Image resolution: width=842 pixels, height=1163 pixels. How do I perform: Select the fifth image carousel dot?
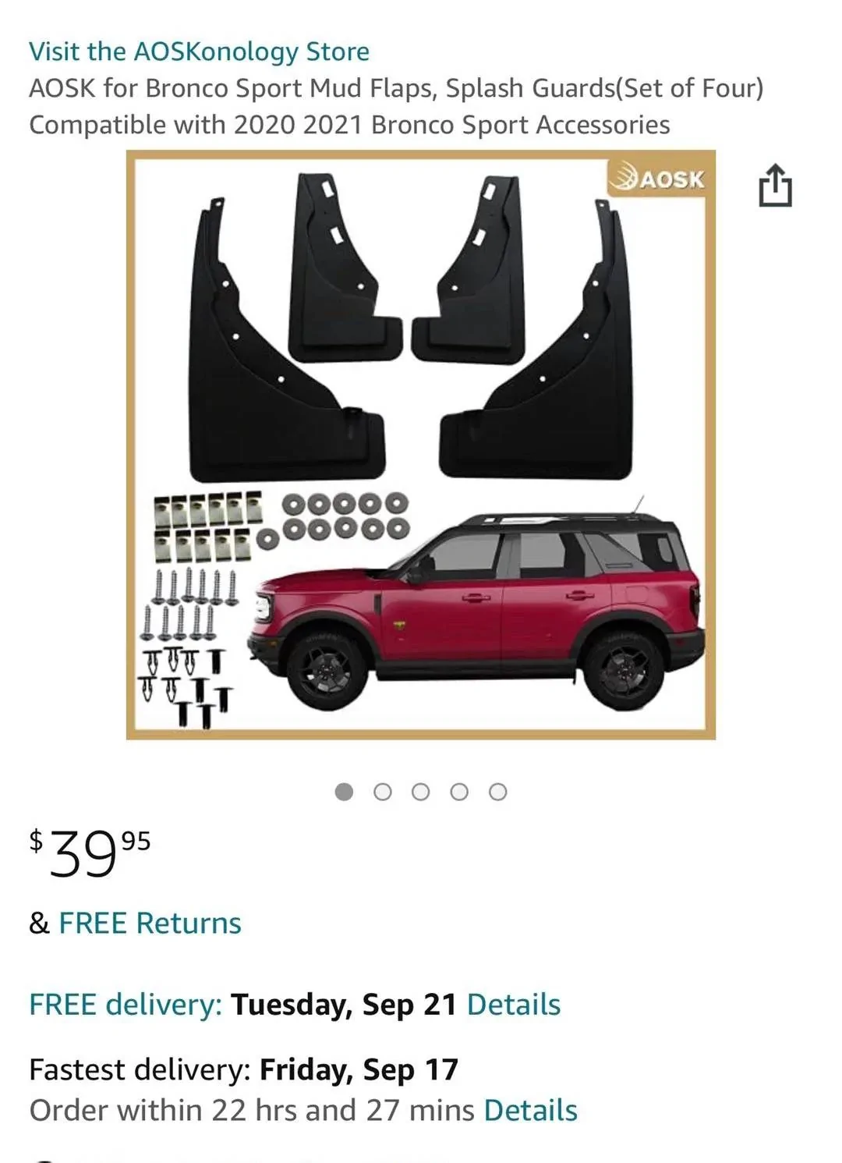[498, 792]
